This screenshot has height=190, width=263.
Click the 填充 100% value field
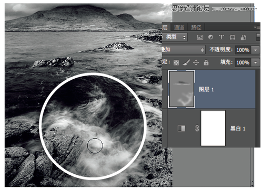click(243, 62)
